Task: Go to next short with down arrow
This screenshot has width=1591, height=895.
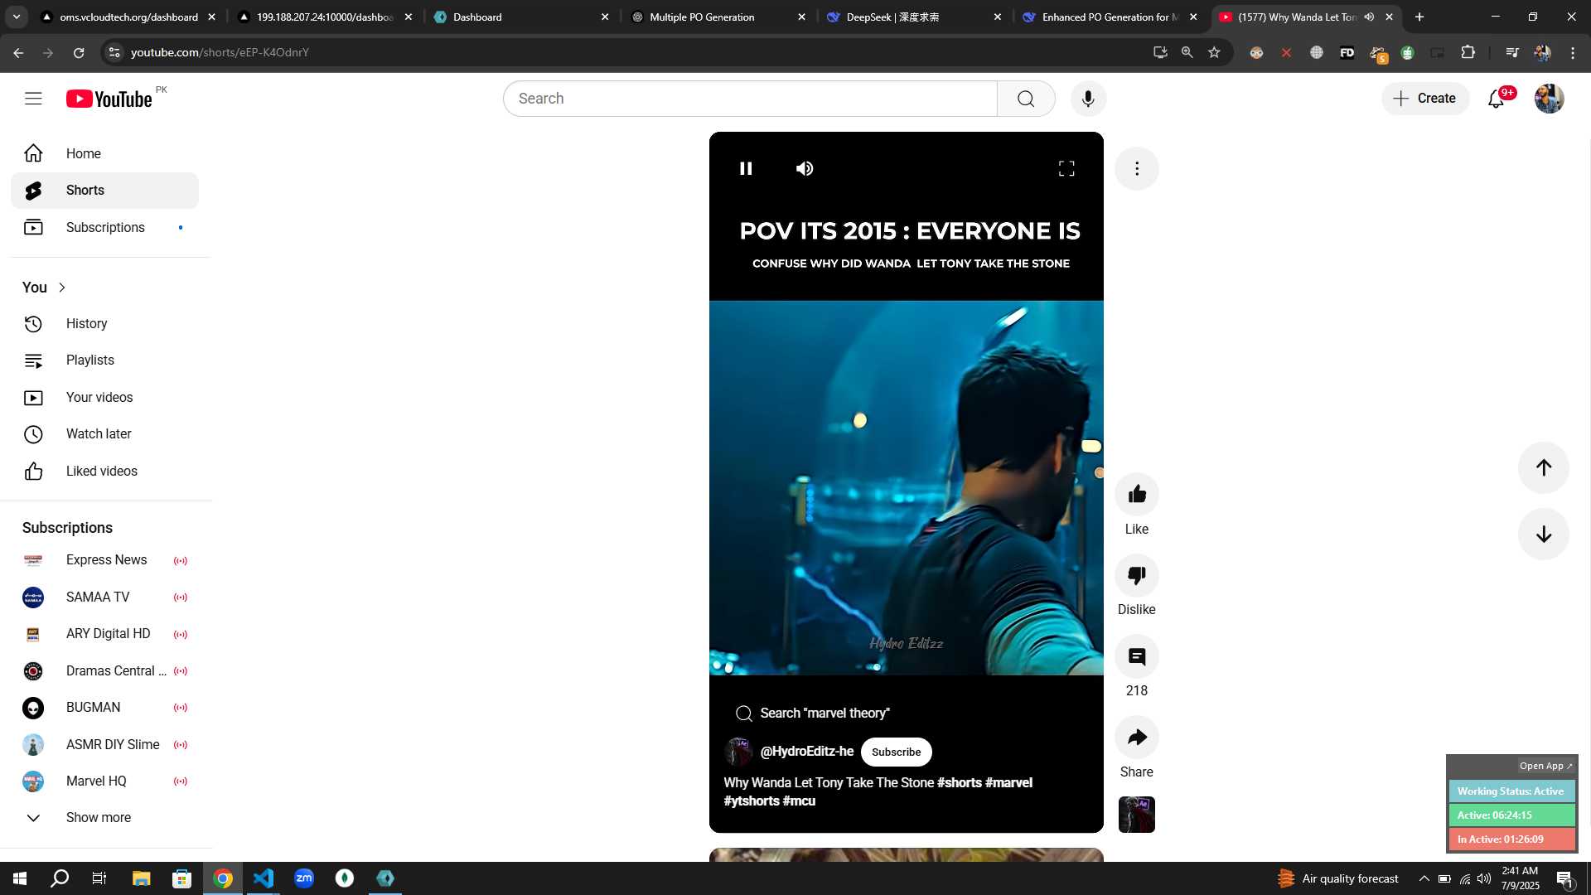Action: point(1544,535)
